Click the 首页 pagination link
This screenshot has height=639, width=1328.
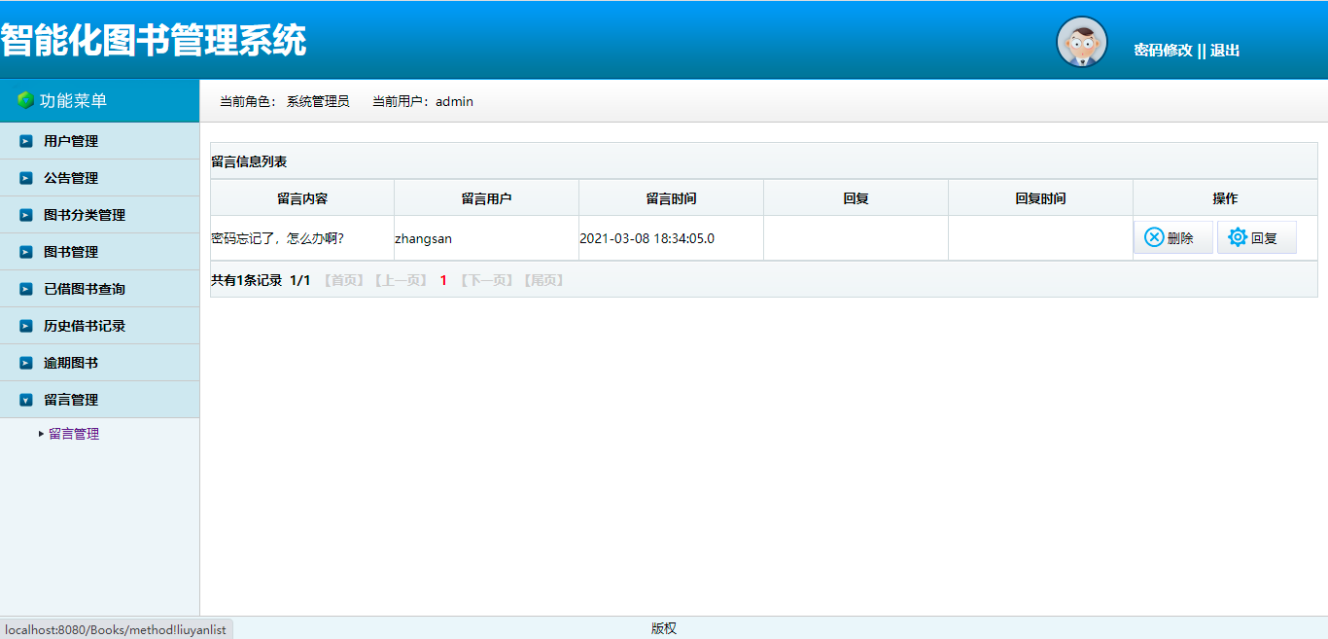tap(344, 280)
